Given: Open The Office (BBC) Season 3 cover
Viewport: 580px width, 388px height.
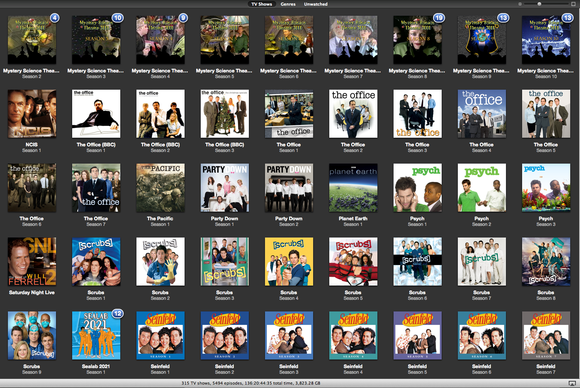Looking at the screenshot, I should tap(225, 114).
